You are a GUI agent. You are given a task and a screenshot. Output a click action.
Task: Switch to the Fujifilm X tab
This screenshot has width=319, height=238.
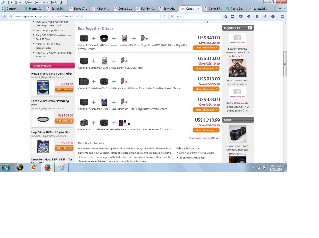(x=146, y=9)
